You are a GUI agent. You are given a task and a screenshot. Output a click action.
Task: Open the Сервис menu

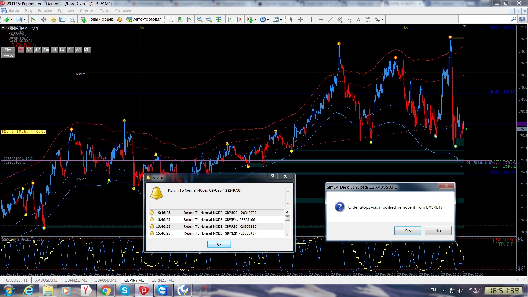pos(87,11)
